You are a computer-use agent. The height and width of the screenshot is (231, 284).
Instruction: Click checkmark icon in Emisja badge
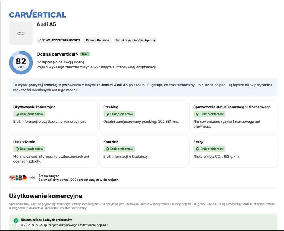coord(197,149)
